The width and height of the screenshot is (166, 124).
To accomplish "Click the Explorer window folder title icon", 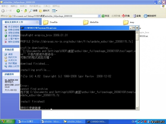I will [2, 2].
